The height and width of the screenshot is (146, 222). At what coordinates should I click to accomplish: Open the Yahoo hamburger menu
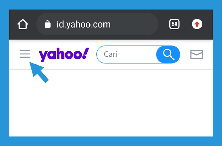pyautogui.click(x=25, y=54)
